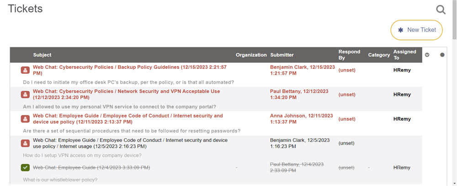The height and width of the screenshot is (186, 457).
Task: Expand the column options chevron in the header
Action: [427, 55]
